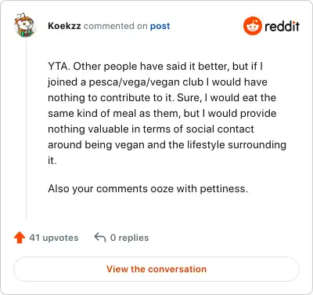The width and height of the screenshot is (313, 295).
Task: Click the "0 replies" label
Action: pos(129,238)
